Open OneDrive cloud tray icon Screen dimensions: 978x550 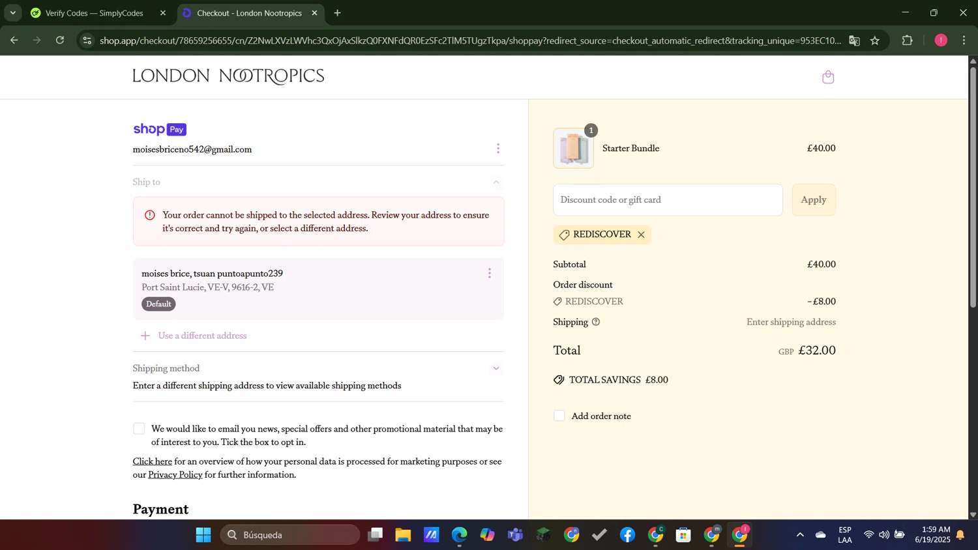(x=821, y=535)
